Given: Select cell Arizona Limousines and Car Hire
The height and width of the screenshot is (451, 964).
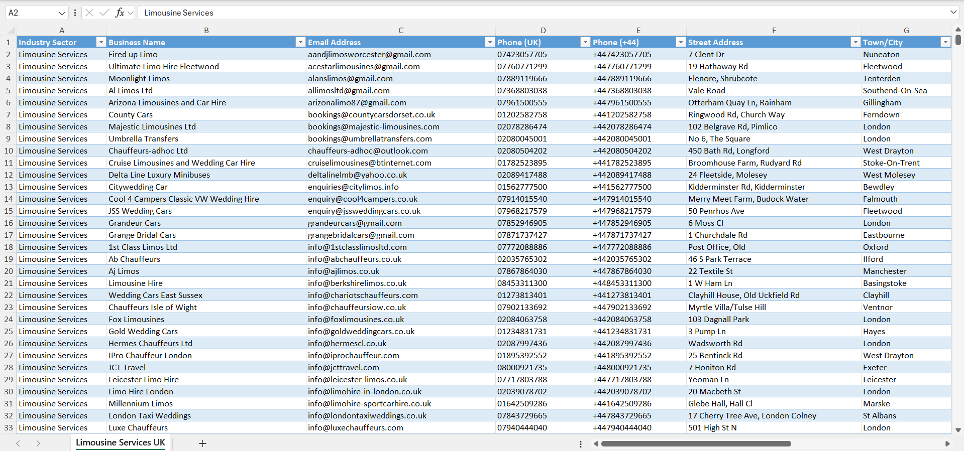Looking at the screenshot, I should click(206, 102).
